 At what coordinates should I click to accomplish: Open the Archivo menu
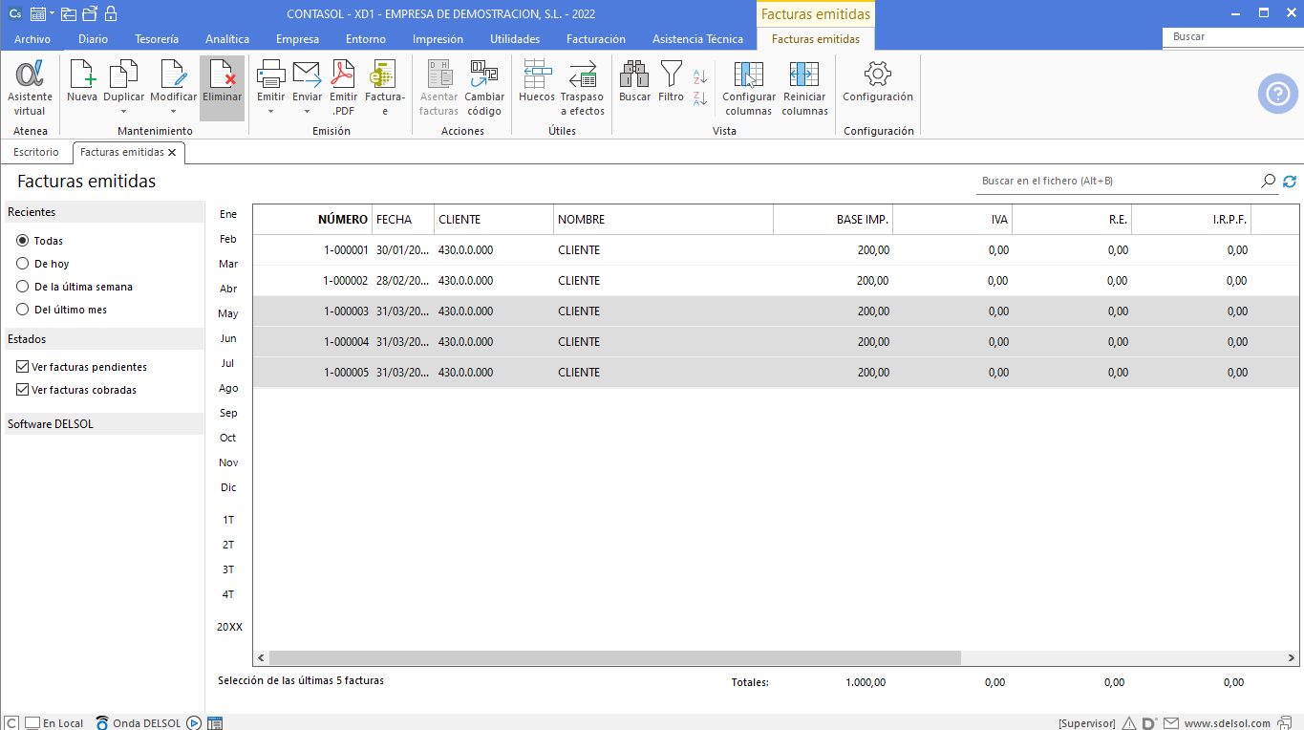(32, 39)
